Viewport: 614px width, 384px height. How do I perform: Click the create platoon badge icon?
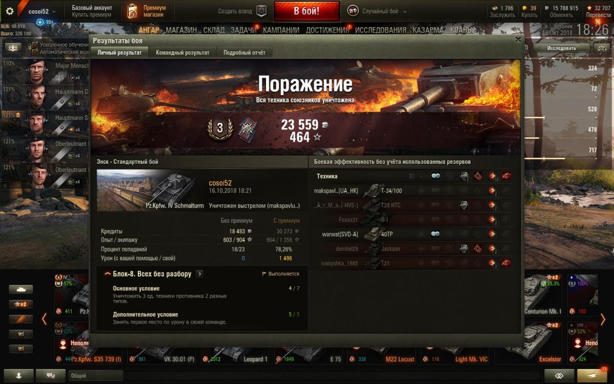pos(261,11)
